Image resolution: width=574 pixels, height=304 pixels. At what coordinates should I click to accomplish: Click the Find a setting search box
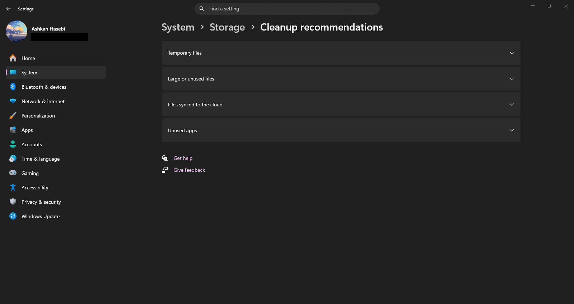click(x=287, y=9)
